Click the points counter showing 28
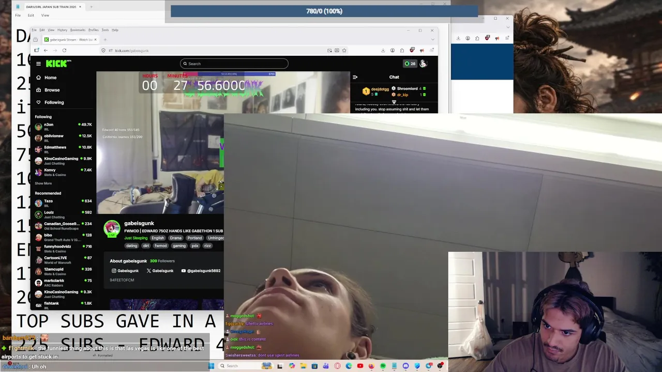The height and width of the screenshot is (372, 662). [x=410, y=64]
